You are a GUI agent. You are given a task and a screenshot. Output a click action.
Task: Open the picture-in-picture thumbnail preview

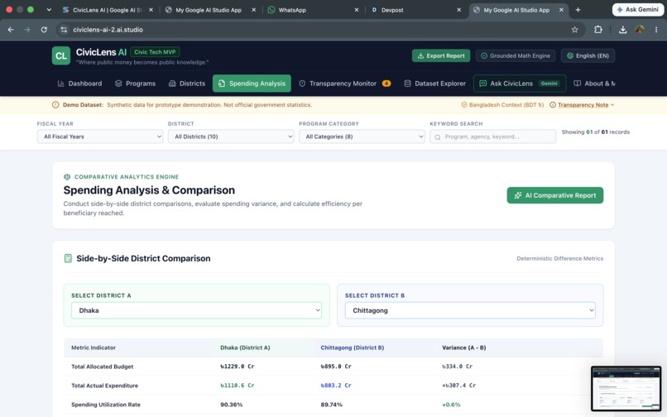626,388
